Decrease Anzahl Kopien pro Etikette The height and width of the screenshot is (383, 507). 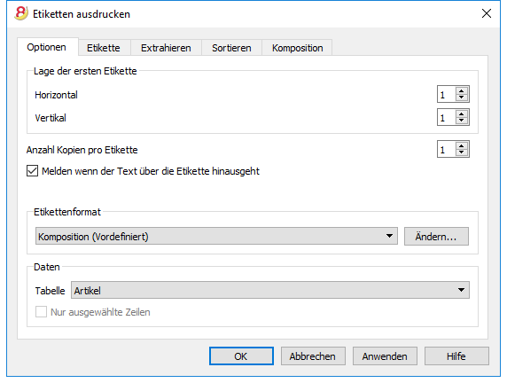[x=462, y=152]
